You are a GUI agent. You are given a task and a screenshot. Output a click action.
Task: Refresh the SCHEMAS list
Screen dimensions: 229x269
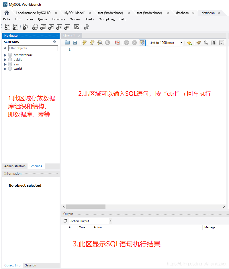click(x=54, y=42)
